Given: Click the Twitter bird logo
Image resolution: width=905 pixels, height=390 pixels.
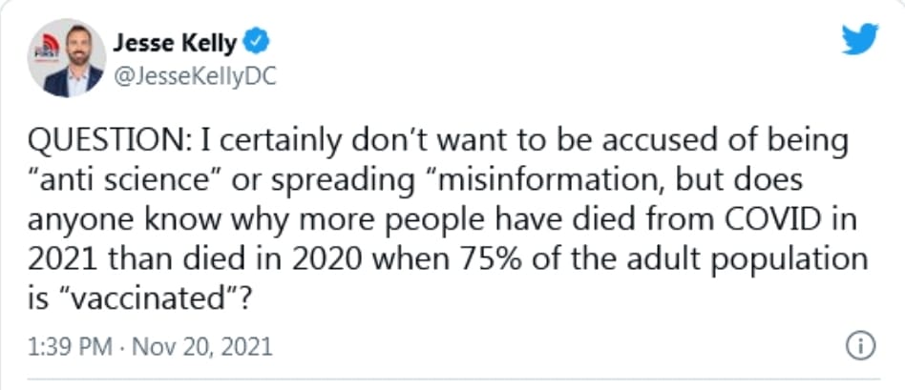Looking at the screenshot, I should (858, 39).
